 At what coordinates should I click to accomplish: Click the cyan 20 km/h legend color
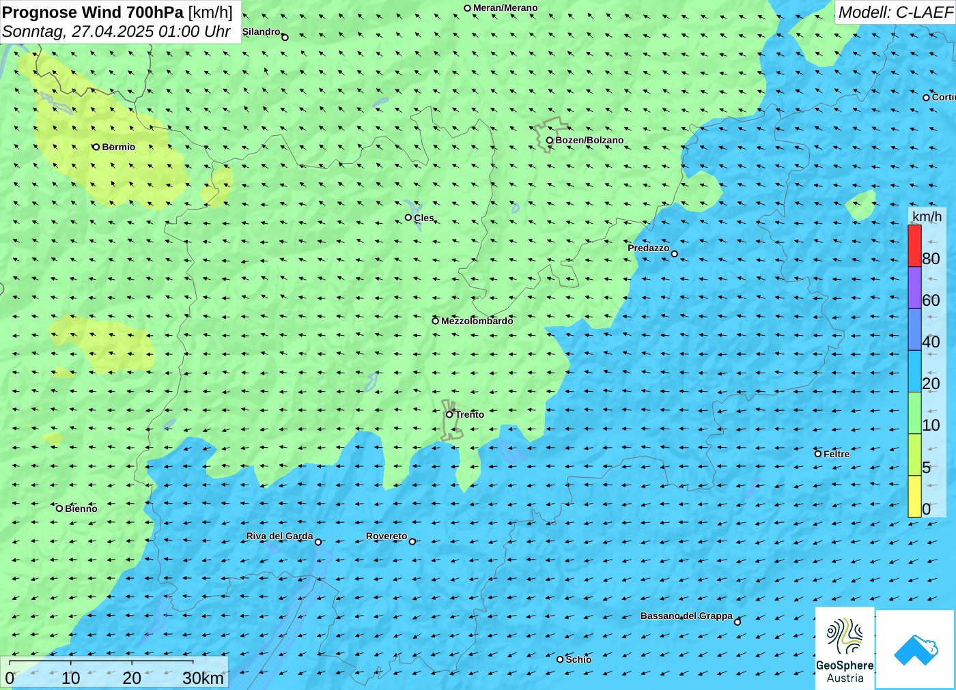[915, 371]
